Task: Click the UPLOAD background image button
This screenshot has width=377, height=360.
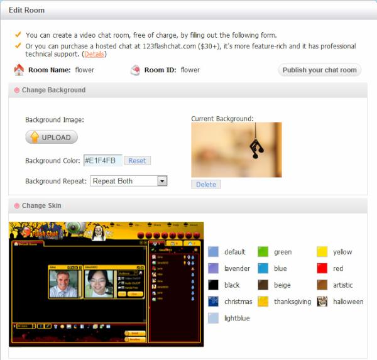Action: click(52, 137)
